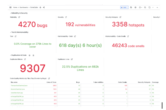Delete the Duplication & Code row

coord(33,55)
